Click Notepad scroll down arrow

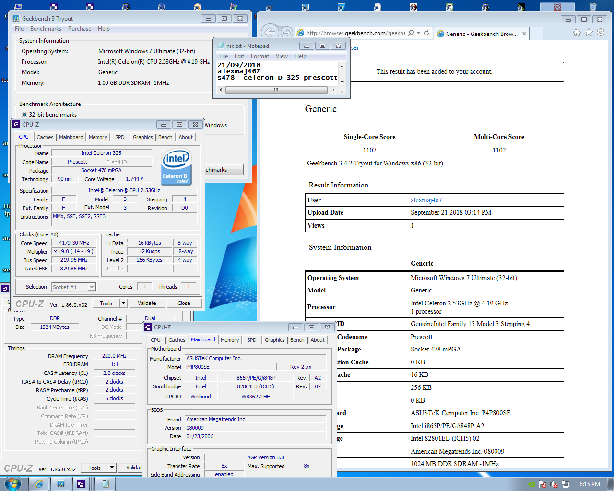pyautogui.click(x=342, y=82)
